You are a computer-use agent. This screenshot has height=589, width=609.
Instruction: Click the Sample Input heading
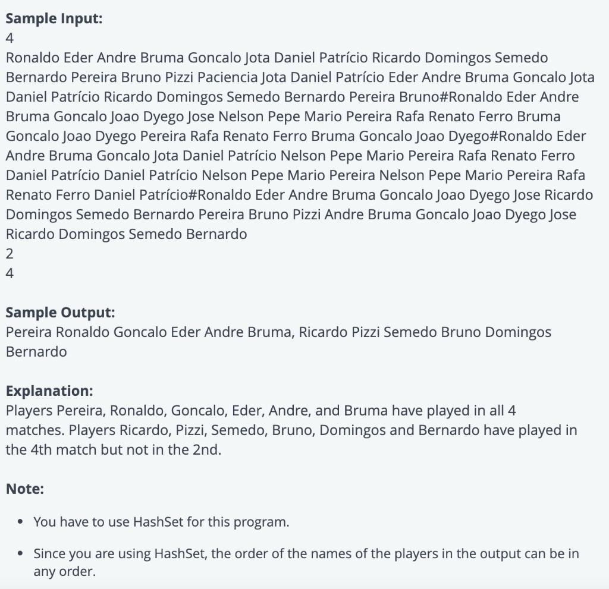click(54, 18)
